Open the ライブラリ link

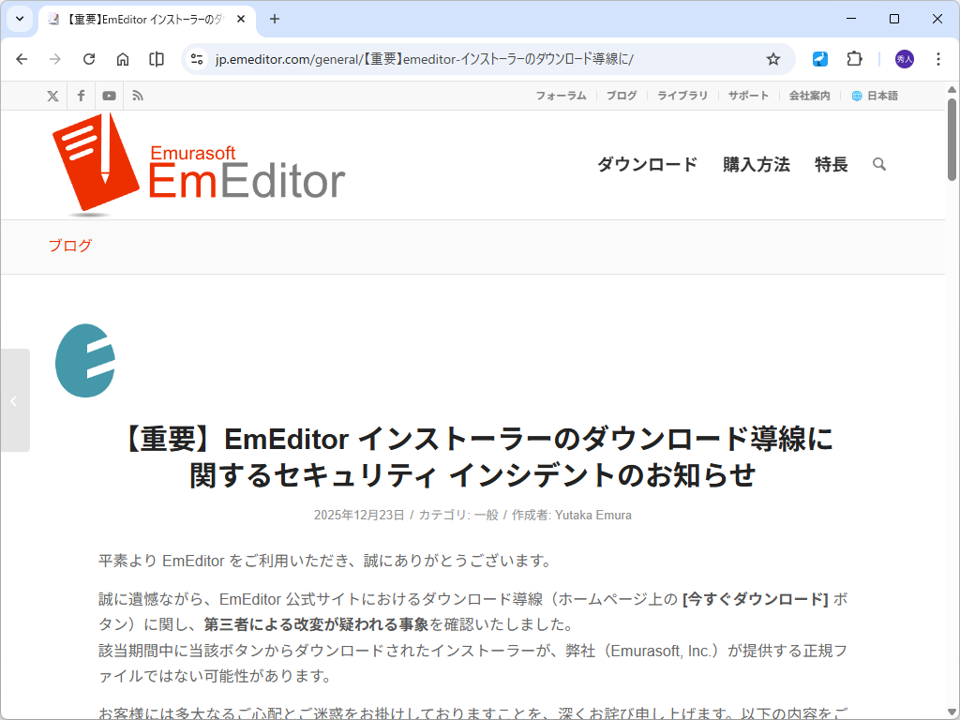[682, 96]
